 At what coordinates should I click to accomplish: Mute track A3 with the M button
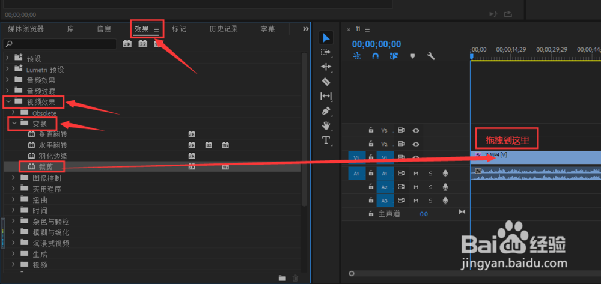416,201
